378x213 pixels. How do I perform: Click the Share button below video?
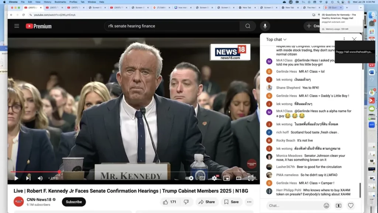pyautogui.click(x=206, y=202)
